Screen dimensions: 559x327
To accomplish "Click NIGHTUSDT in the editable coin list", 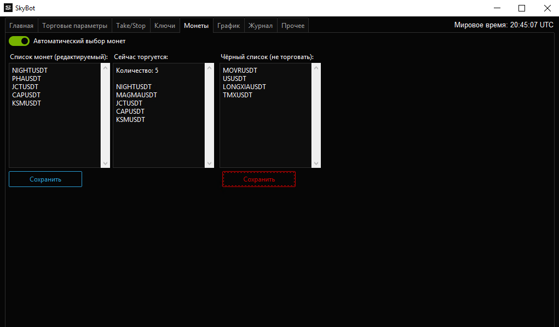I will coord(30,71).
